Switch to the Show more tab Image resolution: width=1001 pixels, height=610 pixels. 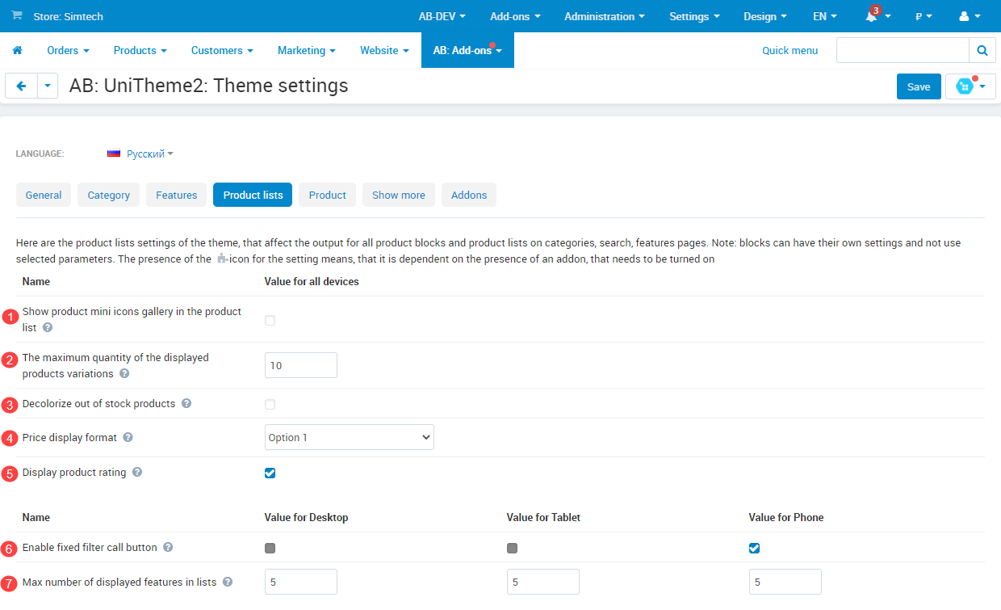coord(399,195)
